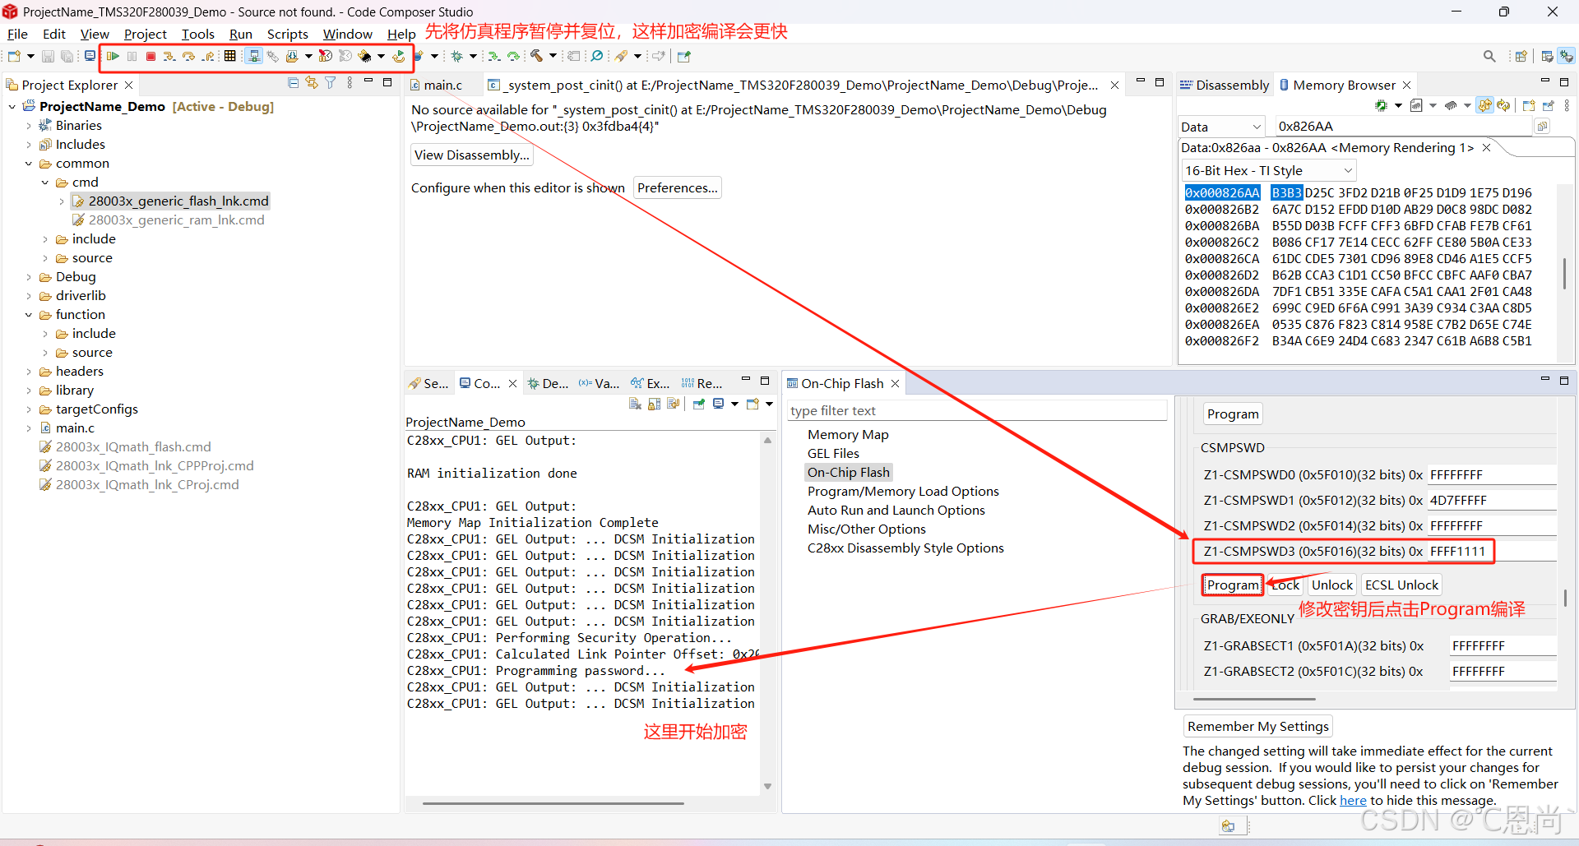Open the Run menu
This screenshot has height=846, width=1579.
click(x=241, y=34)
